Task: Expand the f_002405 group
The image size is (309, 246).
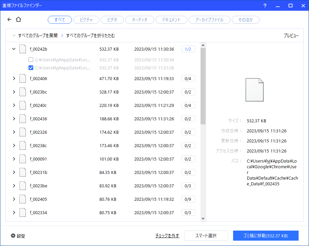Action: [14, 199]
